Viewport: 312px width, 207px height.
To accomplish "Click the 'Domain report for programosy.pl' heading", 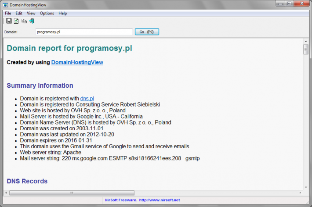I will 69,48.
